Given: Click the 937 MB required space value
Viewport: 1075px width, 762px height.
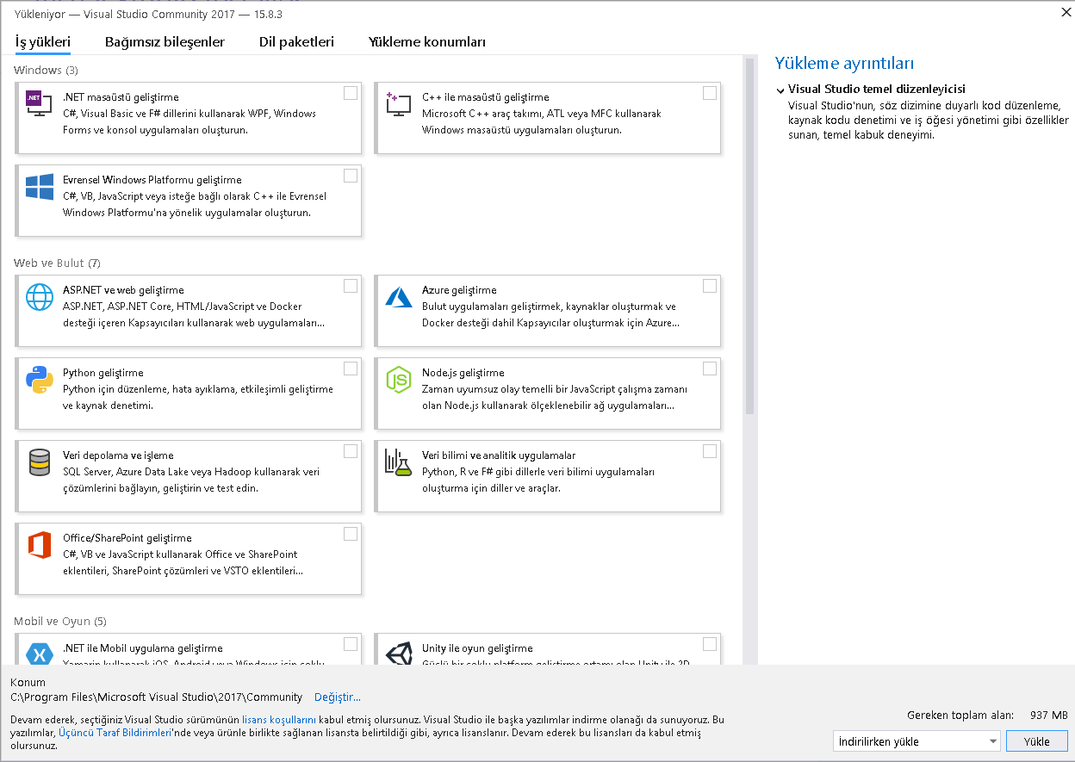Looking at the screenshot, I should (x=1048, y=716).
